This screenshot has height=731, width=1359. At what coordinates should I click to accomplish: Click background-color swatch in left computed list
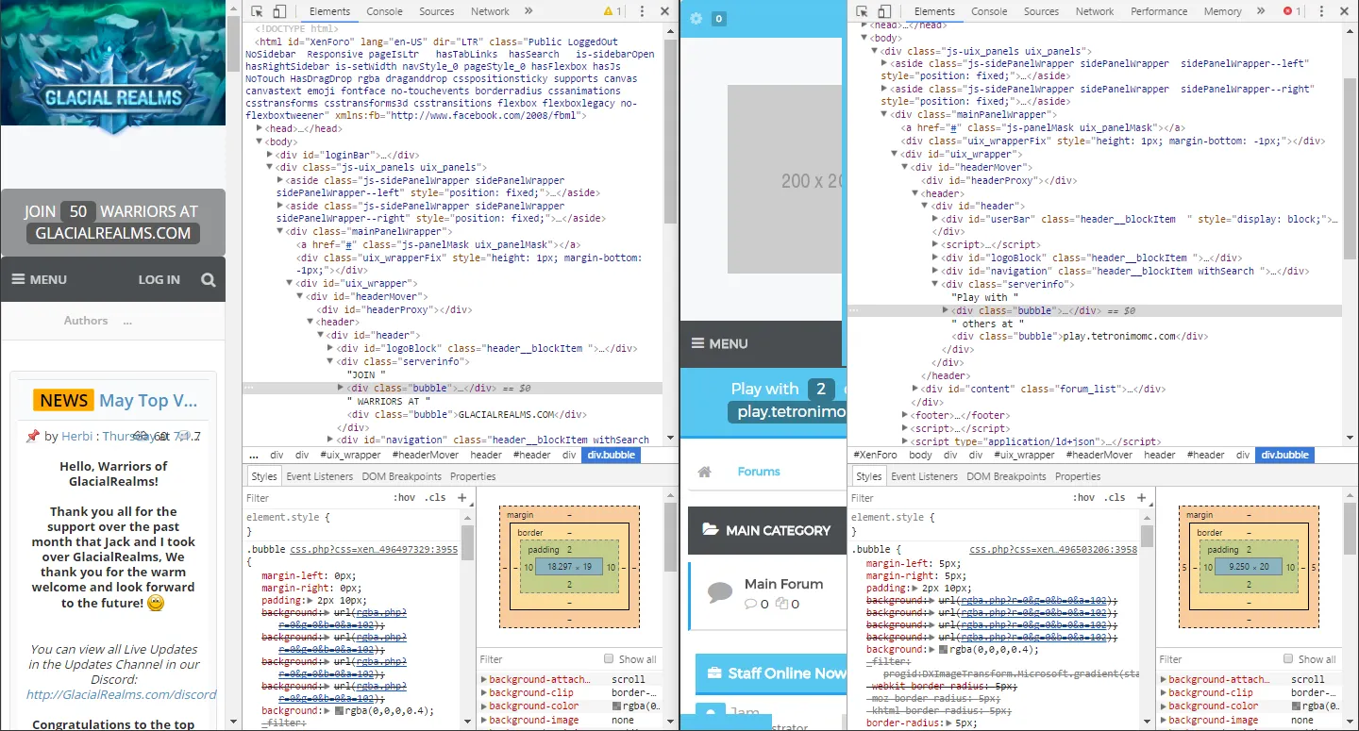click(x=617, y=706)
